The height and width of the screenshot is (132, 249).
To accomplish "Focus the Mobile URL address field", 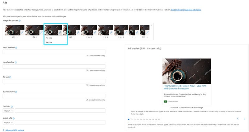I will pos(60,122).
